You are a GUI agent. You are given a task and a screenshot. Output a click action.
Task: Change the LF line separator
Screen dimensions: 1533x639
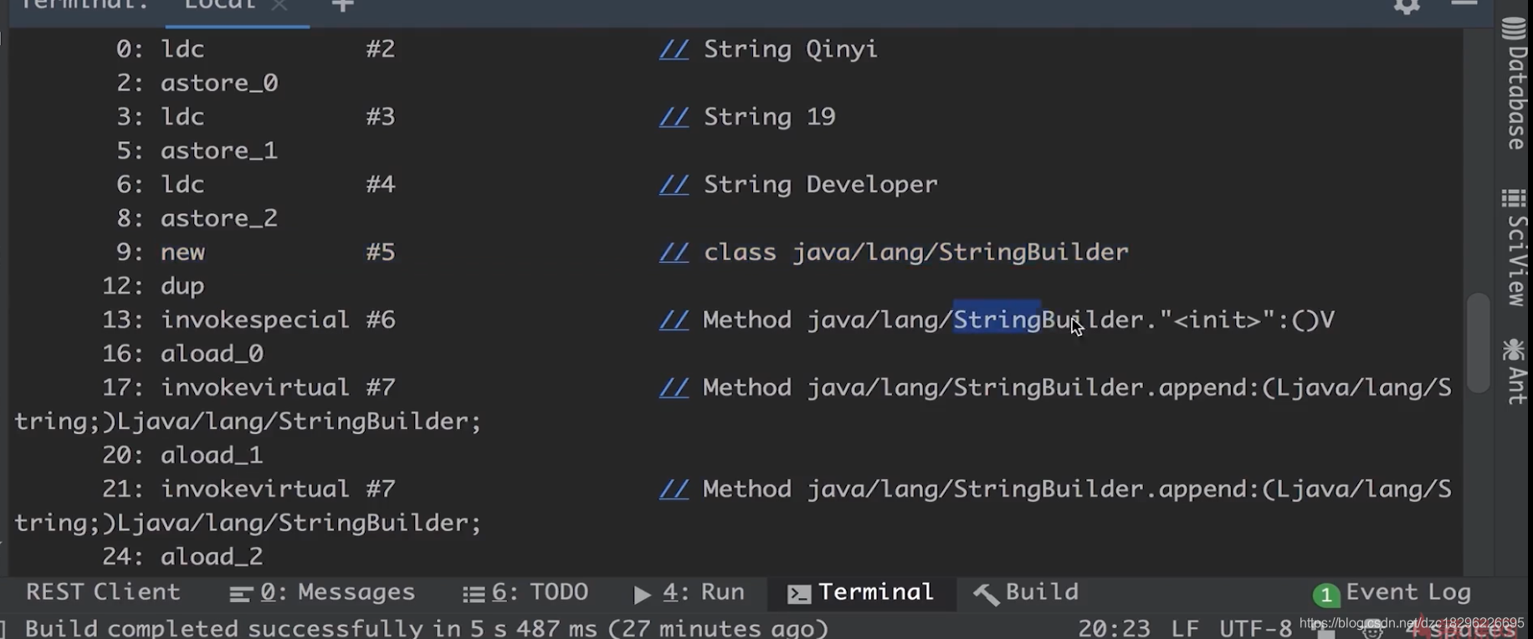tap(1184, 628)
